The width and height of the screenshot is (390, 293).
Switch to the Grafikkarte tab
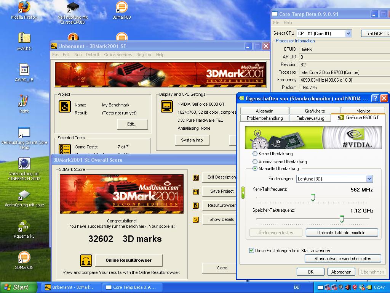(x=315, y=111)
